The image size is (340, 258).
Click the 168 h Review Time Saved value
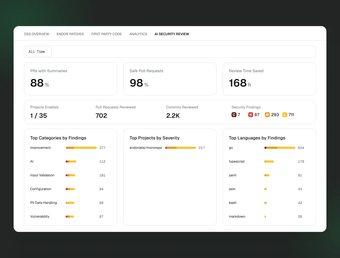(x=240, y=83)
